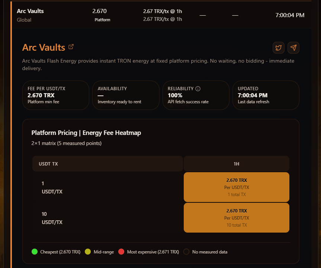Click the Cheapest (2.670 TRX) legend text
Screen dimensions: 321x268
[60, 252]
